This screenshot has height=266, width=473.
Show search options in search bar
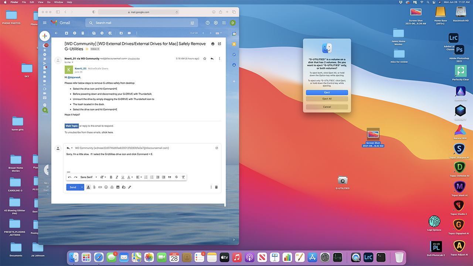click(x=192, y=23)
